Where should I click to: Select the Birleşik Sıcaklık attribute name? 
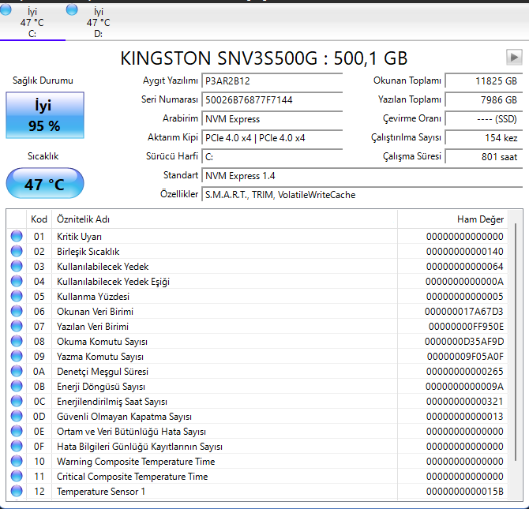pyautogui.click(x=88, y=252)
